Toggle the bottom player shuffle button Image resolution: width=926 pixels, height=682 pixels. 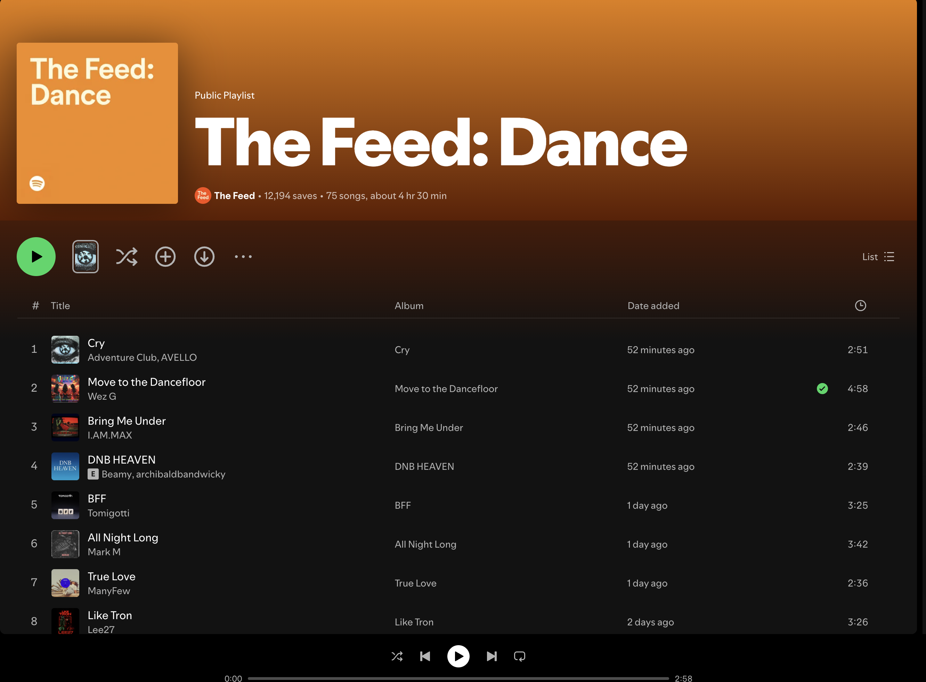397,656
